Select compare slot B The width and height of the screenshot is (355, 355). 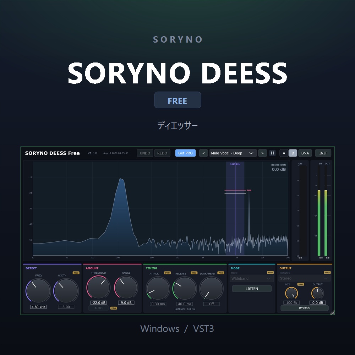point(293,153)
